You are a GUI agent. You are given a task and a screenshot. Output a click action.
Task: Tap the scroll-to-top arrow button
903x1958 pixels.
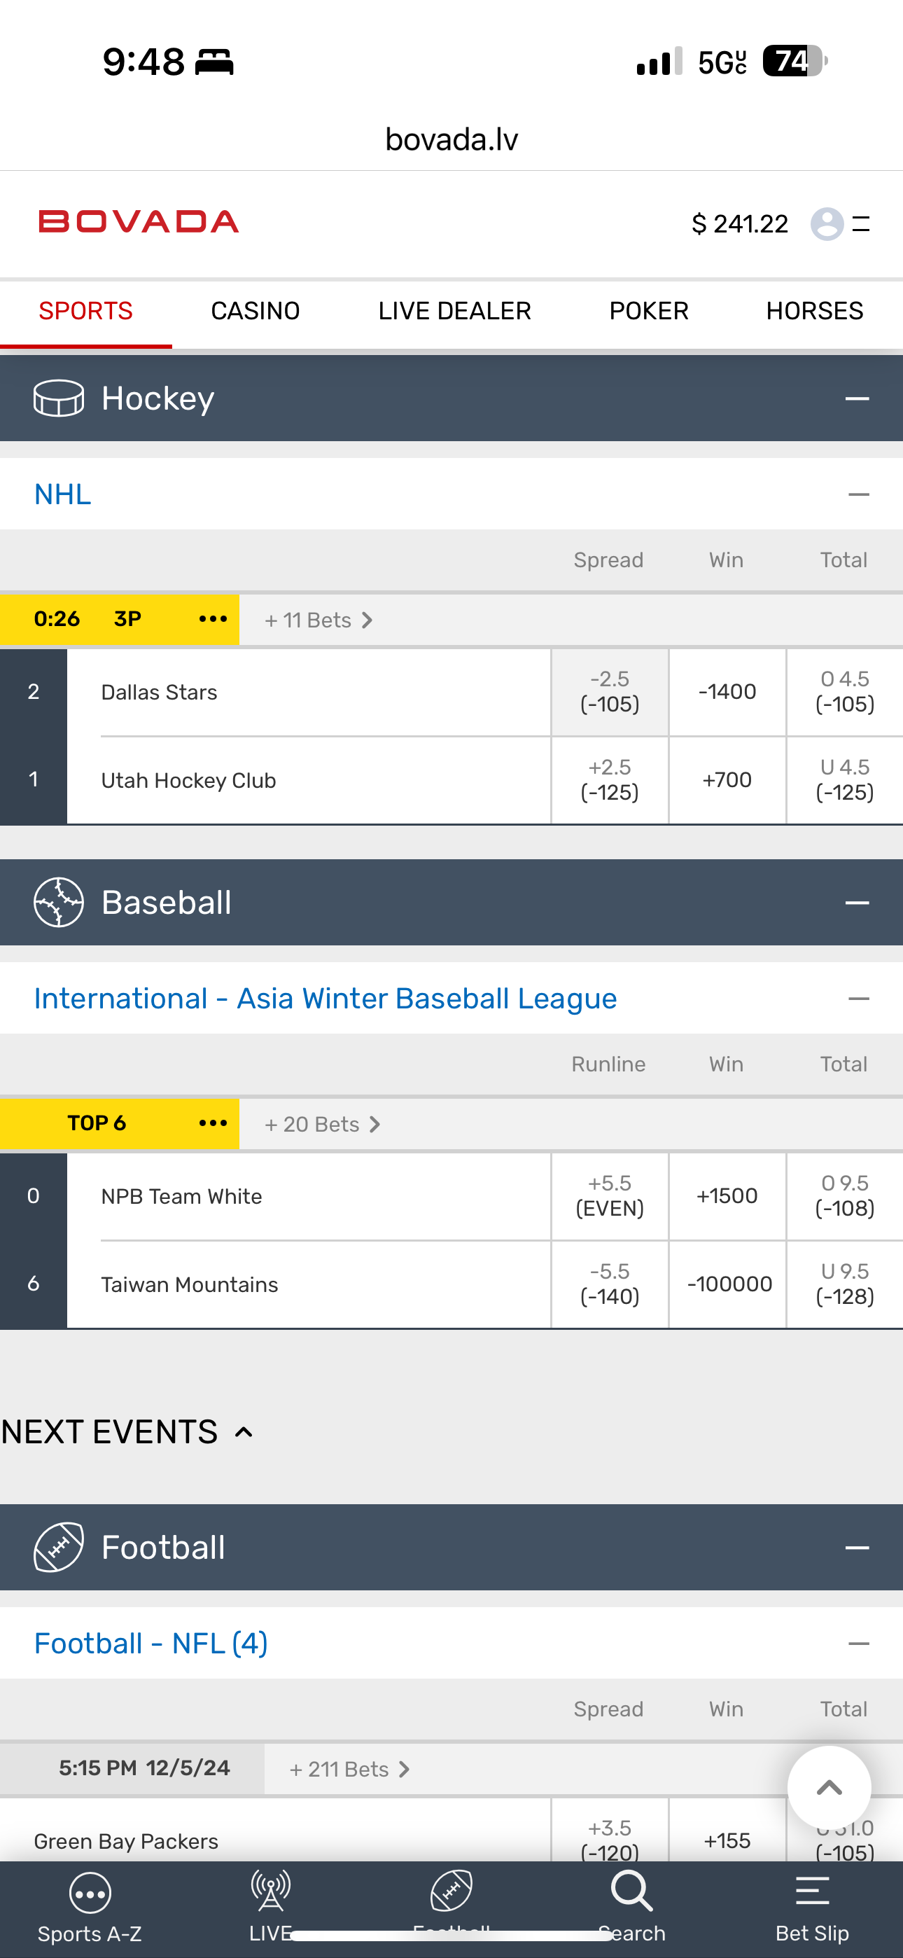[829, 1788]
